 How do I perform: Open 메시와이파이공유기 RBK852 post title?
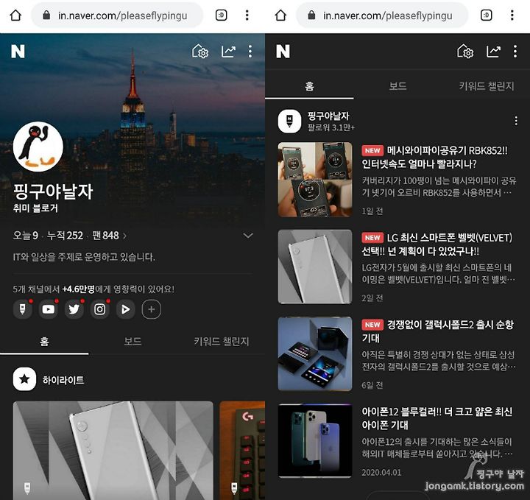point(434,157)
